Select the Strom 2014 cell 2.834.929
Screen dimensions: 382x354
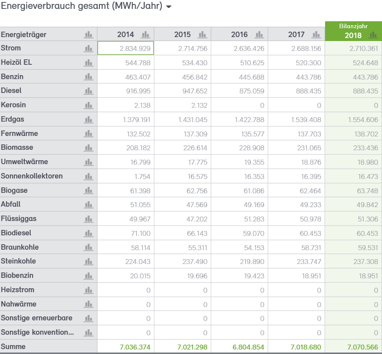click(x=126, y=48)
